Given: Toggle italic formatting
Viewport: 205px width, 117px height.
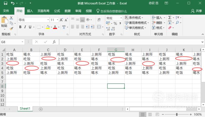Looking at the screenshot, I should [25, 27].
